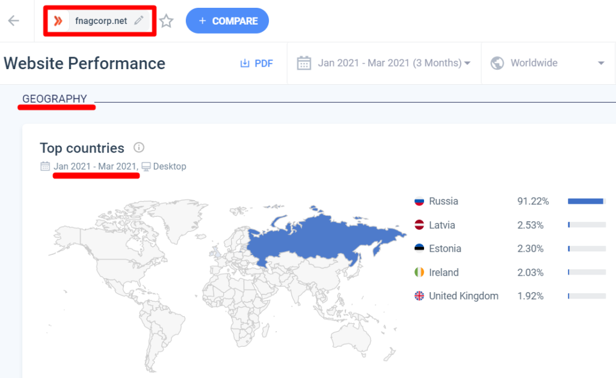616x378 pixels.
Task: Click the globe icon beside Worldwide
Action: point(497,63)
